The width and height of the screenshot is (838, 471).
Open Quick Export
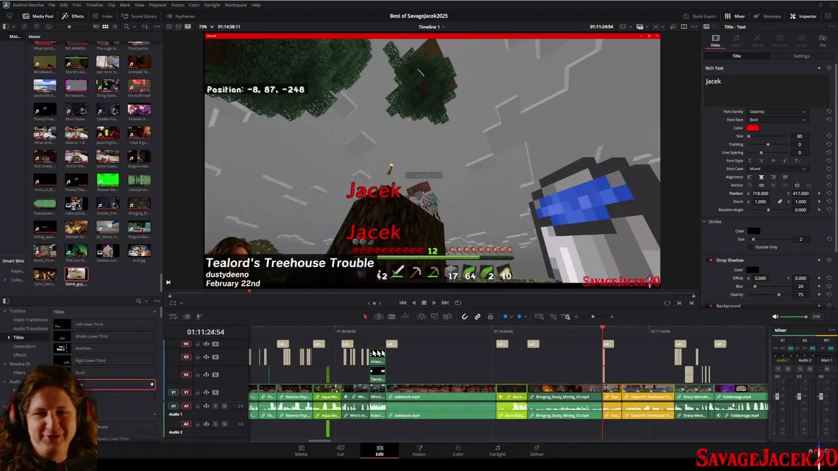tap(700, 16)
